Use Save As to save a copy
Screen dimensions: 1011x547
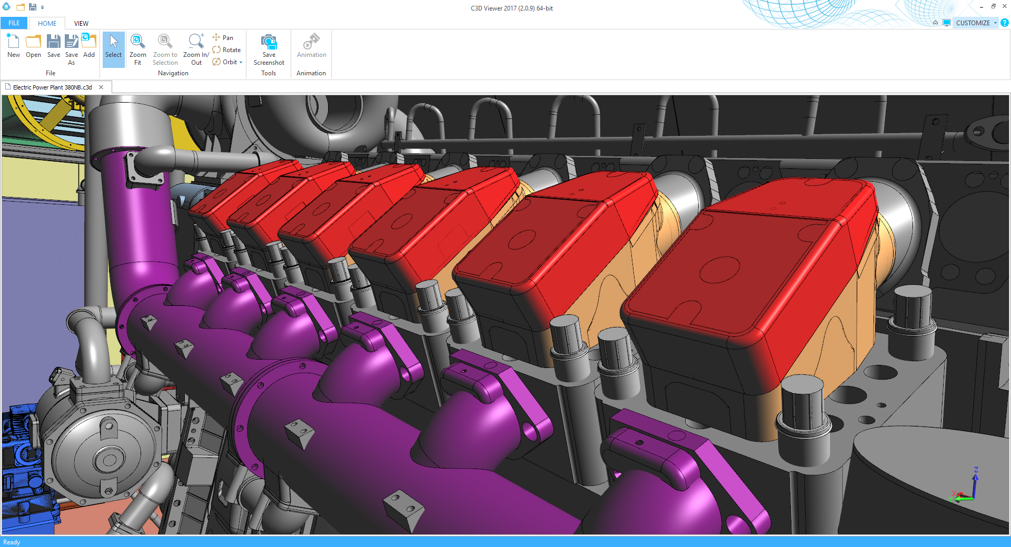(x=71, y=47)
